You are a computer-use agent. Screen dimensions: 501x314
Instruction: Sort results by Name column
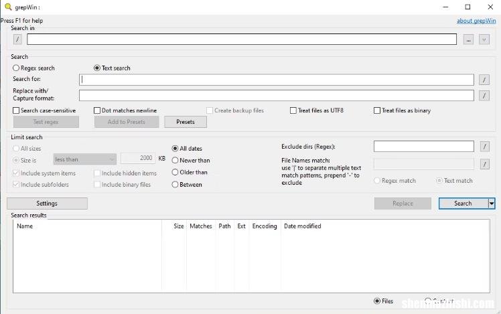(87, 226)
